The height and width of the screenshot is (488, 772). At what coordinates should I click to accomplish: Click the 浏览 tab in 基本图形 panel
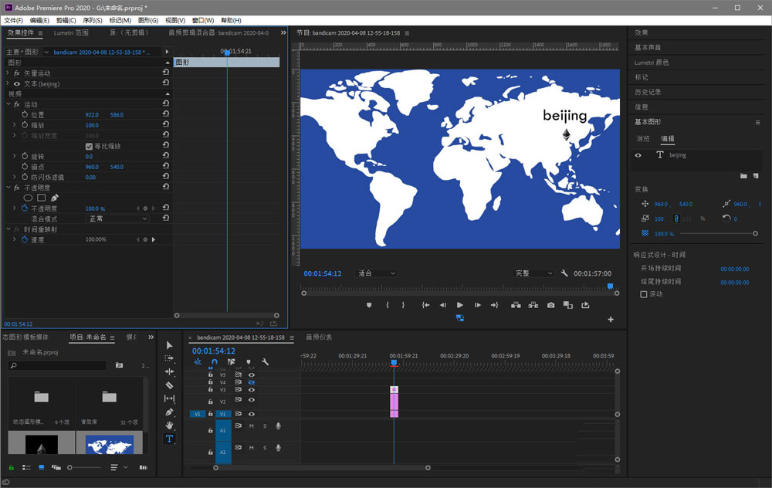click(642, 139)
